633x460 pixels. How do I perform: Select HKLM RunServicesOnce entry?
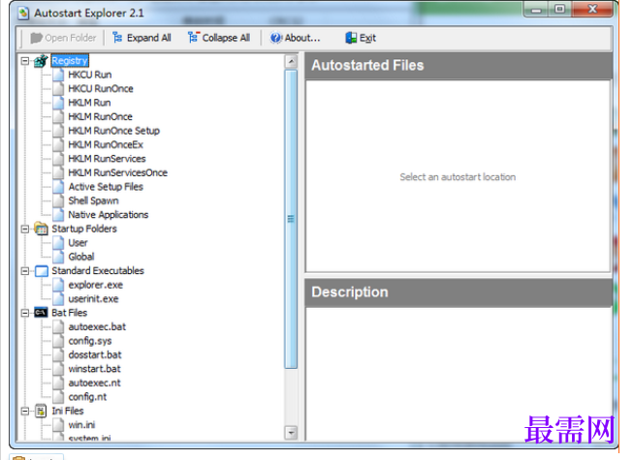(117, 173)
